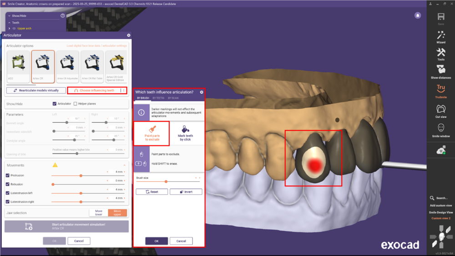This screenshot has width=455, height=256.
Task: Click the notification bell icon
Action: [x=418, y=15]
